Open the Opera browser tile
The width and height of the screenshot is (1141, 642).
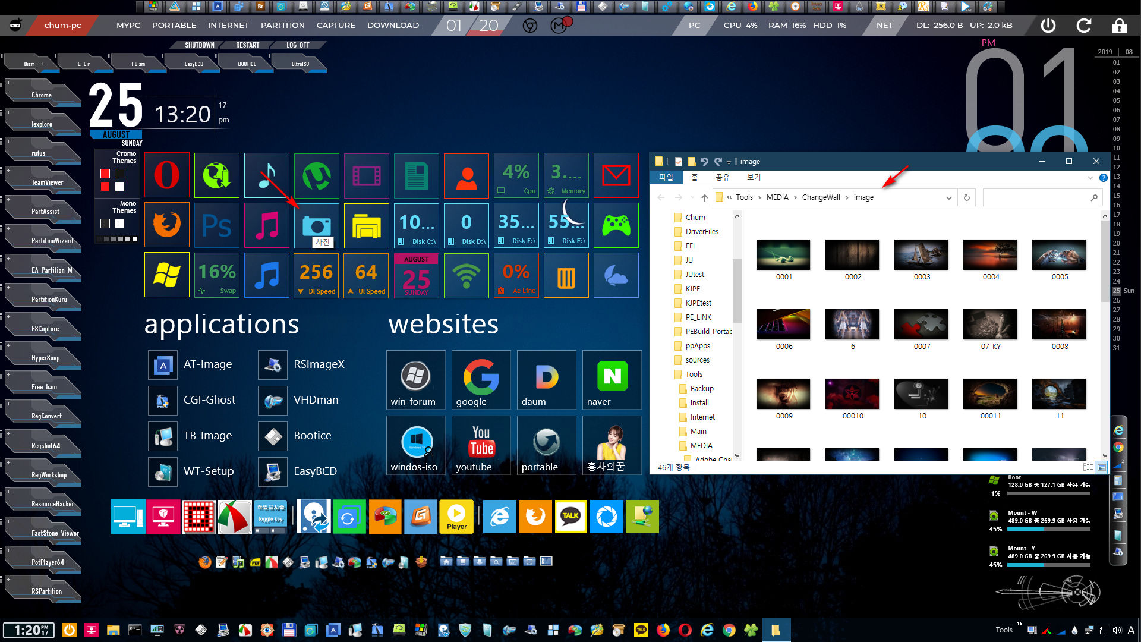tap(167, 175)
